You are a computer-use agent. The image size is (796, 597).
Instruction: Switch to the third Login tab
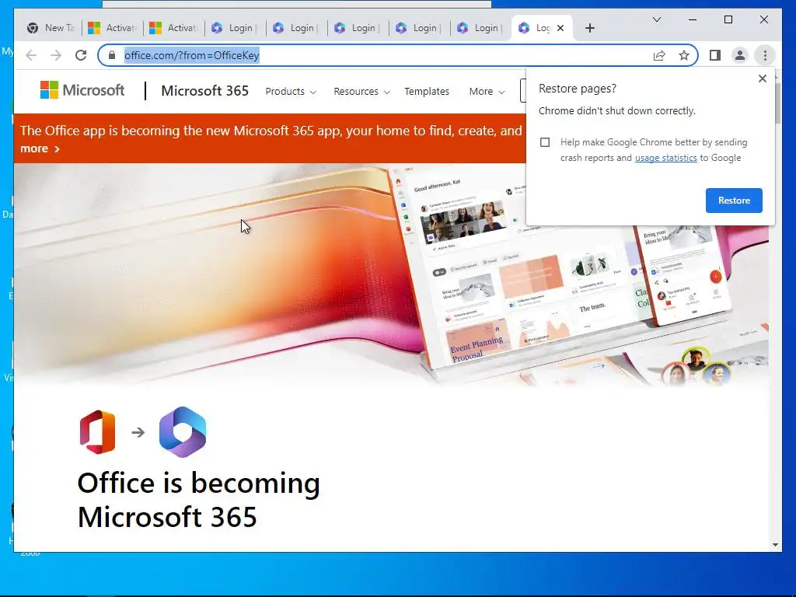coord(358,28)
